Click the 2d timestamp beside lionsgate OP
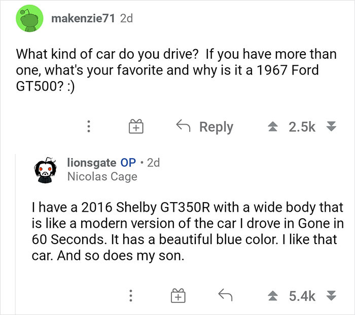 pos(153,163)
